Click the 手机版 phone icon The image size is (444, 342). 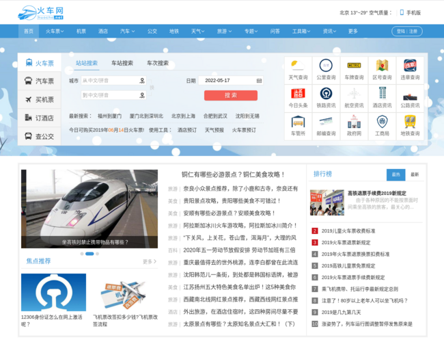click(x=402, y=12)
